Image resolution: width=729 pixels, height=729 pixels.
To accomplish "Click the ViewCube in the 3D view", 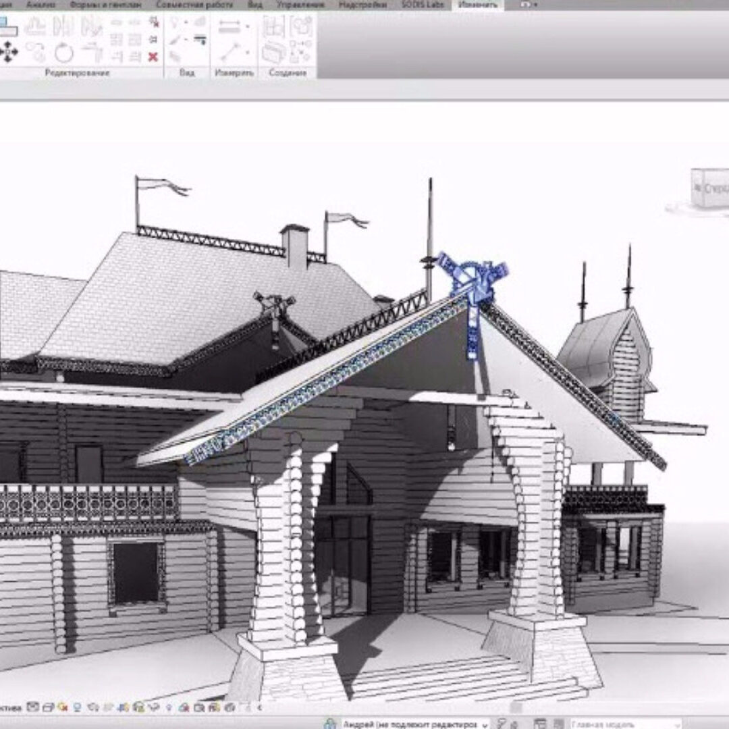I will pos(709,188).
